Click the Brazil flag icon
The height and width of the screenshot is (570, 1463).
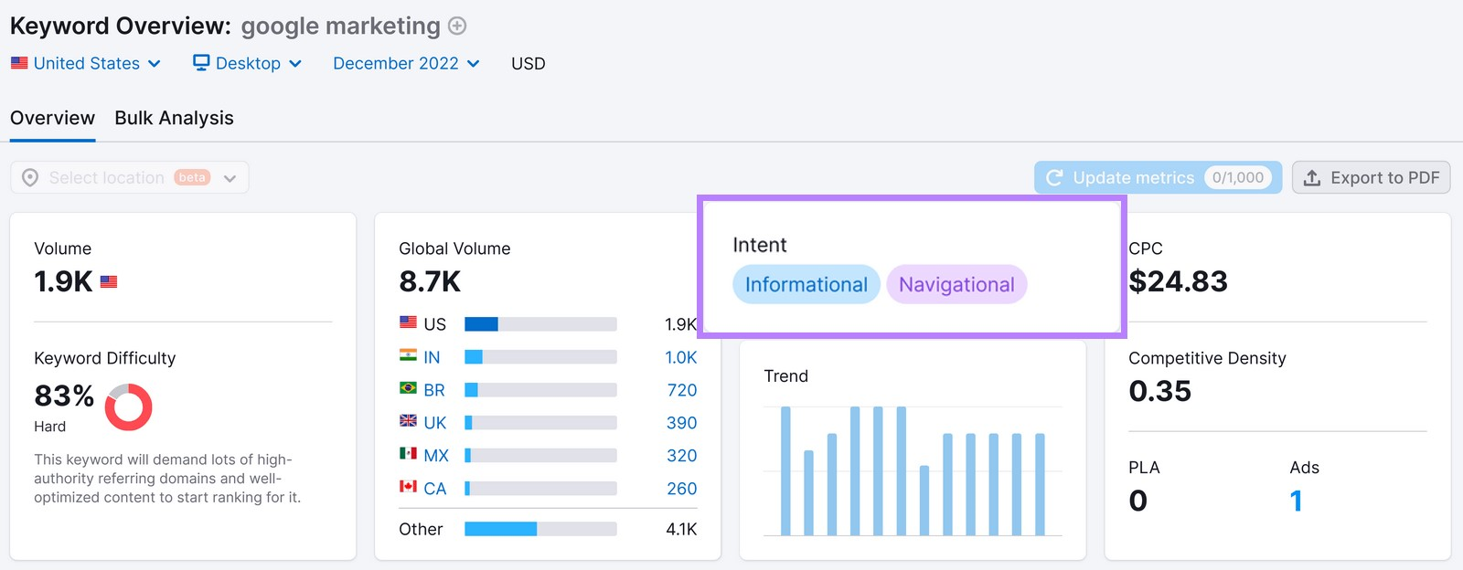pos(408,388)
